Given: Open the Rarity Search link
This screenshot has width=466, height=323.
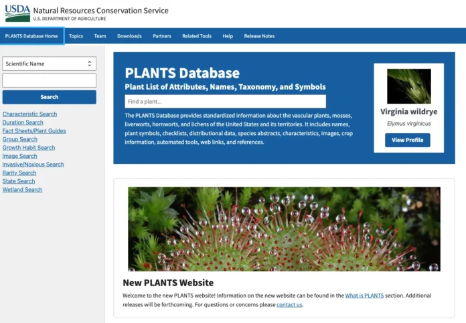Looking at the screenshot, I should [19, 173].
